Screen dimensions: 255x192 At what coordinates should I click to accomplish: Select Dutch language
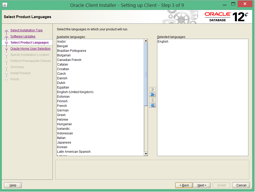pos(100,83)
